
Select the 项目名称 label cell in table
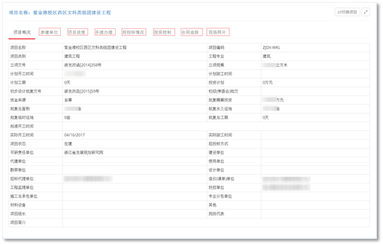click(36, 47)
